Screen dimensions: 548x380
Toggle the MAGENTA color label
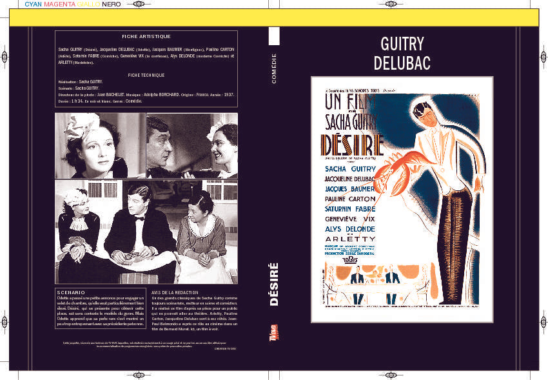point(58,5)
